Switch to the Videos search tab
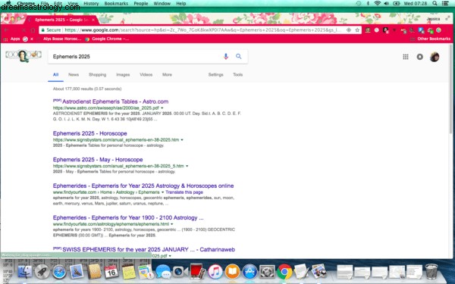455x284 pixels. tap(146, 74)
